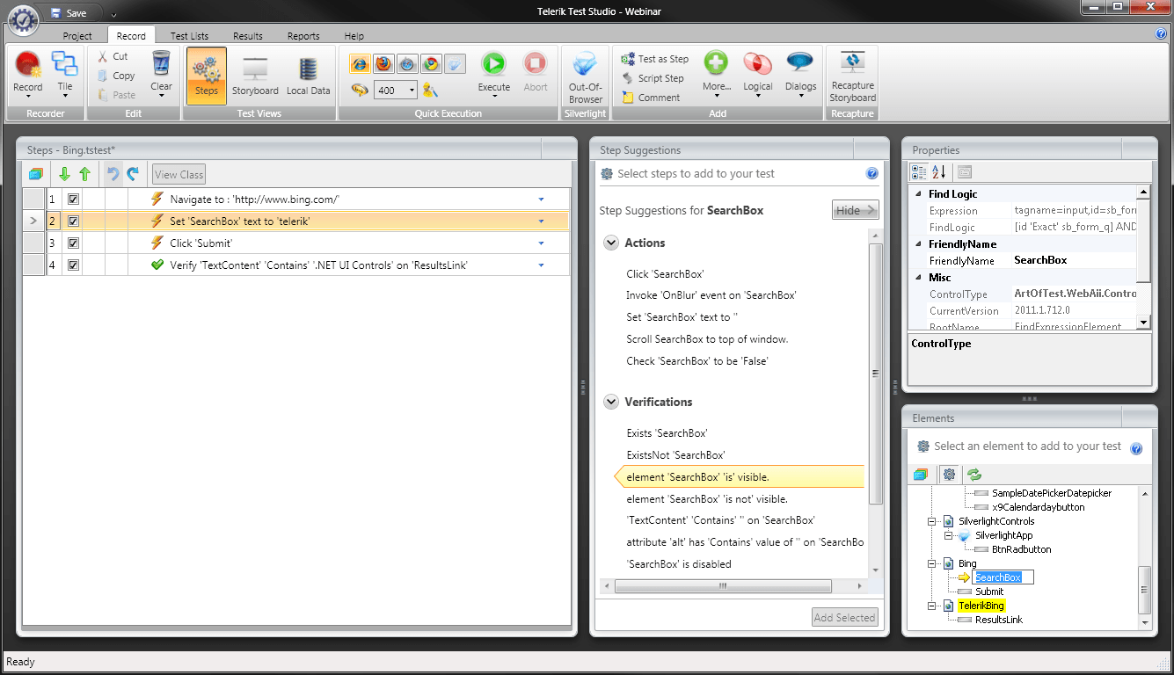The height and width of the screenshot is (675, 1174).
Task: Execute the test with green play button
Action: (x=493, y=72)
